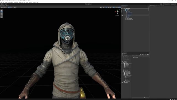Open the Packages folder in Project tree

(126, 82)
